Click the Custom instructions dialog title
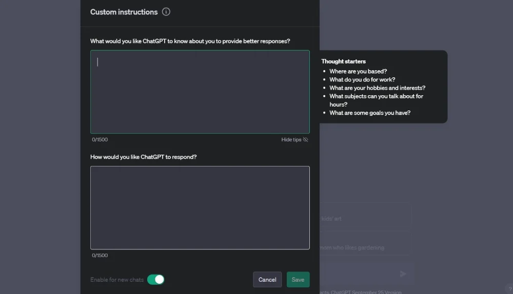 click(x=124, y=12)
